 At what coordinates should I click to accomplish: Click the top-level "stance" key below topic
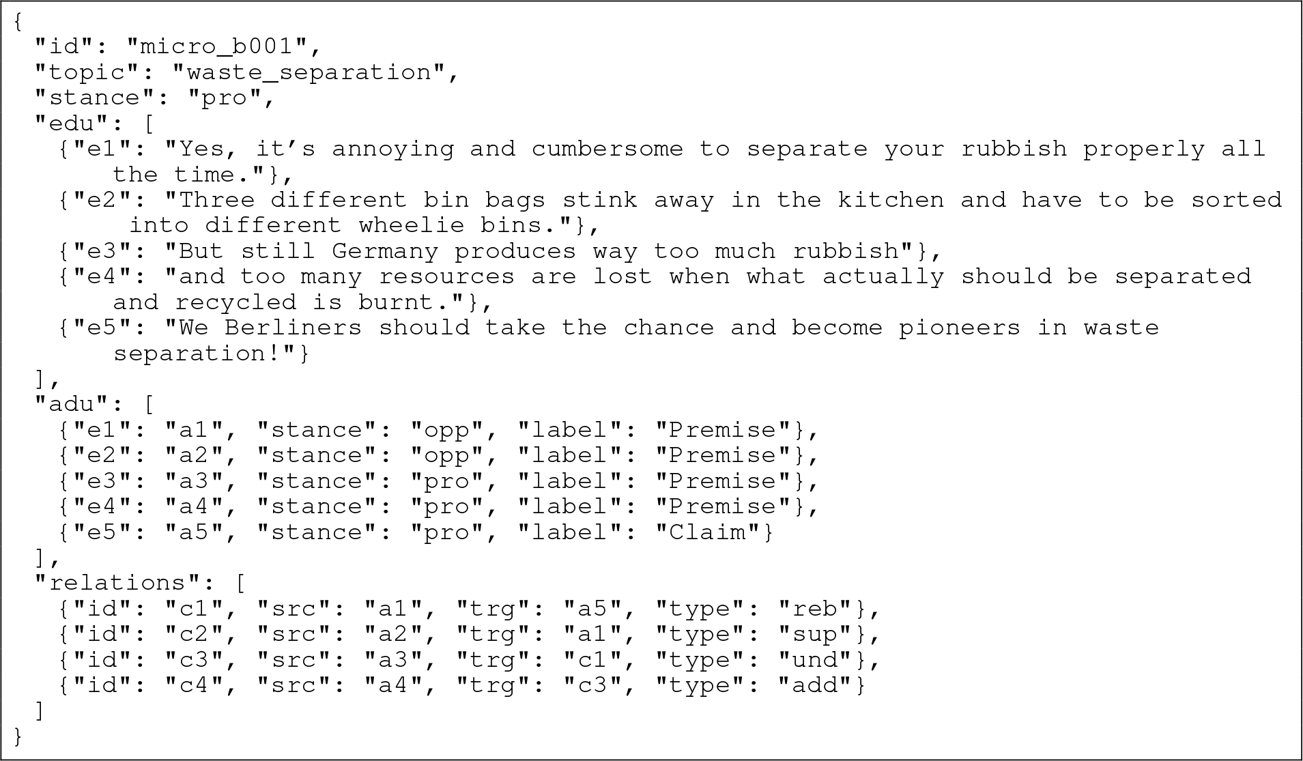[97, 98]
